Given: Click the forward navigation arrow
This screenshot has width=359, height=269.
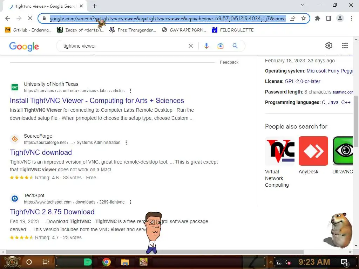Looking at the screenshot, I should pyautogui.click(x=19, y=18).
